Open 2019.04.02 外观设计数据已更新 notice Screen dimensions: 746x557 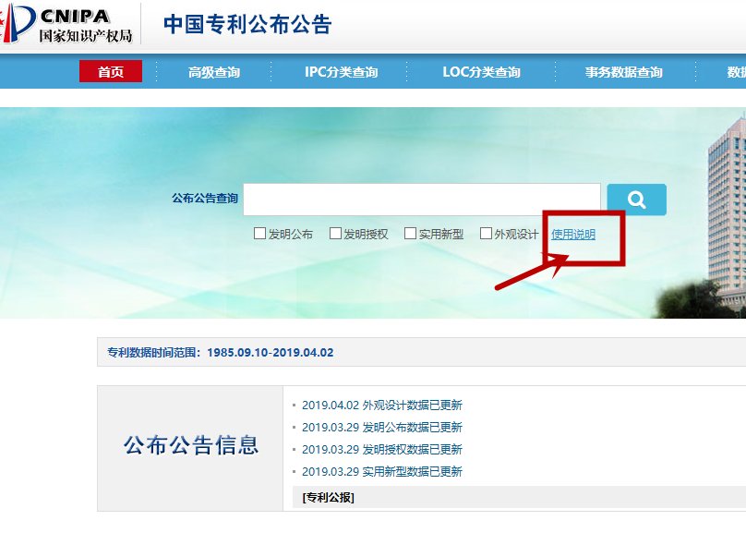[x=381, y=406]
